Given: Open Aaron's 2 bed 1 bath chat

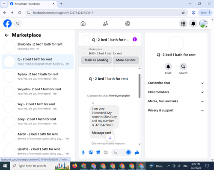Looking at the screenshot, I should [38, 136].
